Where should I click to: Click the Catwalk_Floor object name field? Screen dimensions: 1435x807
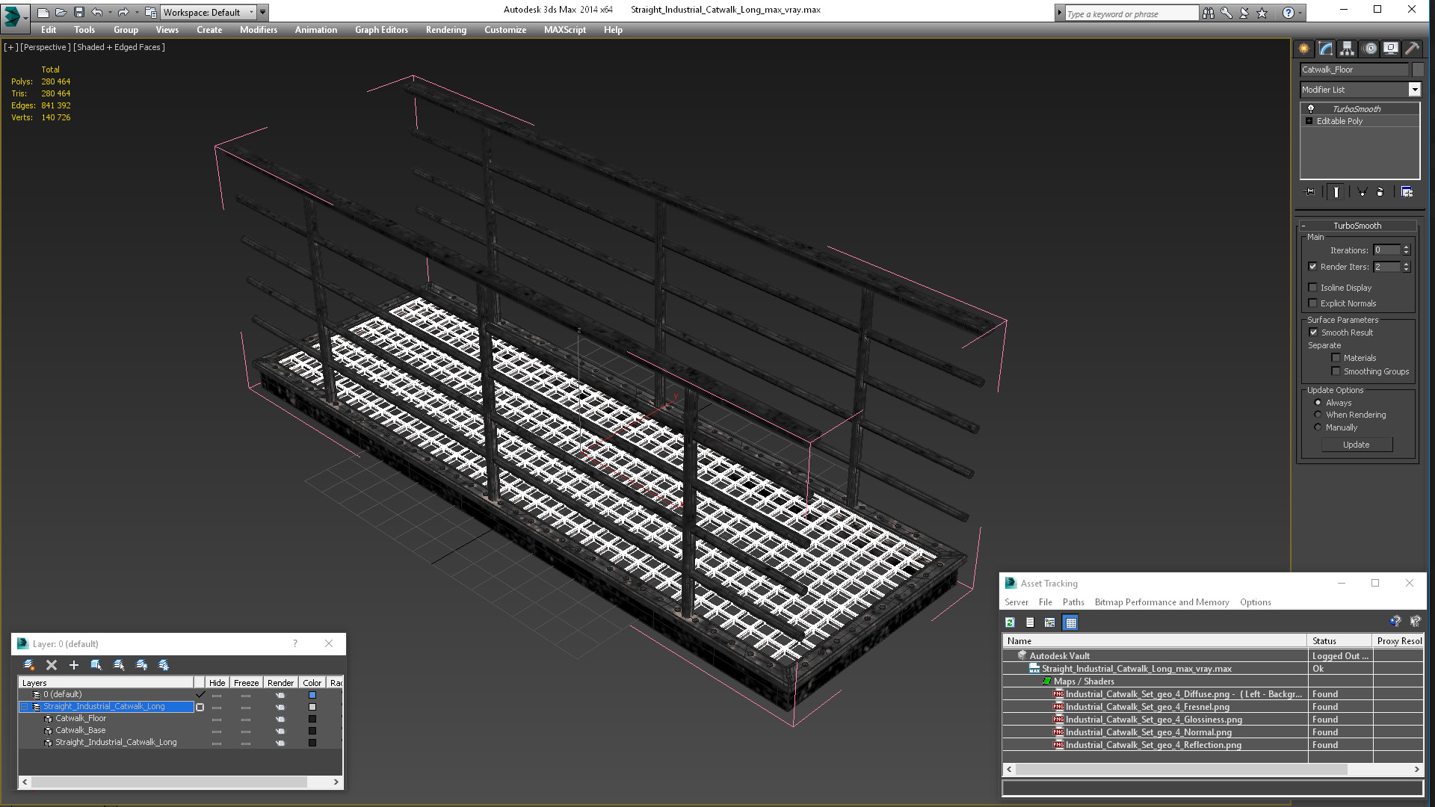pyautogui.click(x=1353, y=69)
